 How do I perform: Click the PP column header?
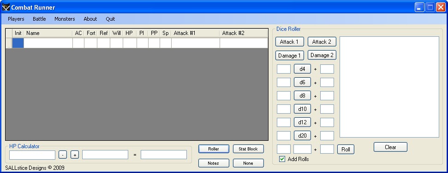[154, 33]
